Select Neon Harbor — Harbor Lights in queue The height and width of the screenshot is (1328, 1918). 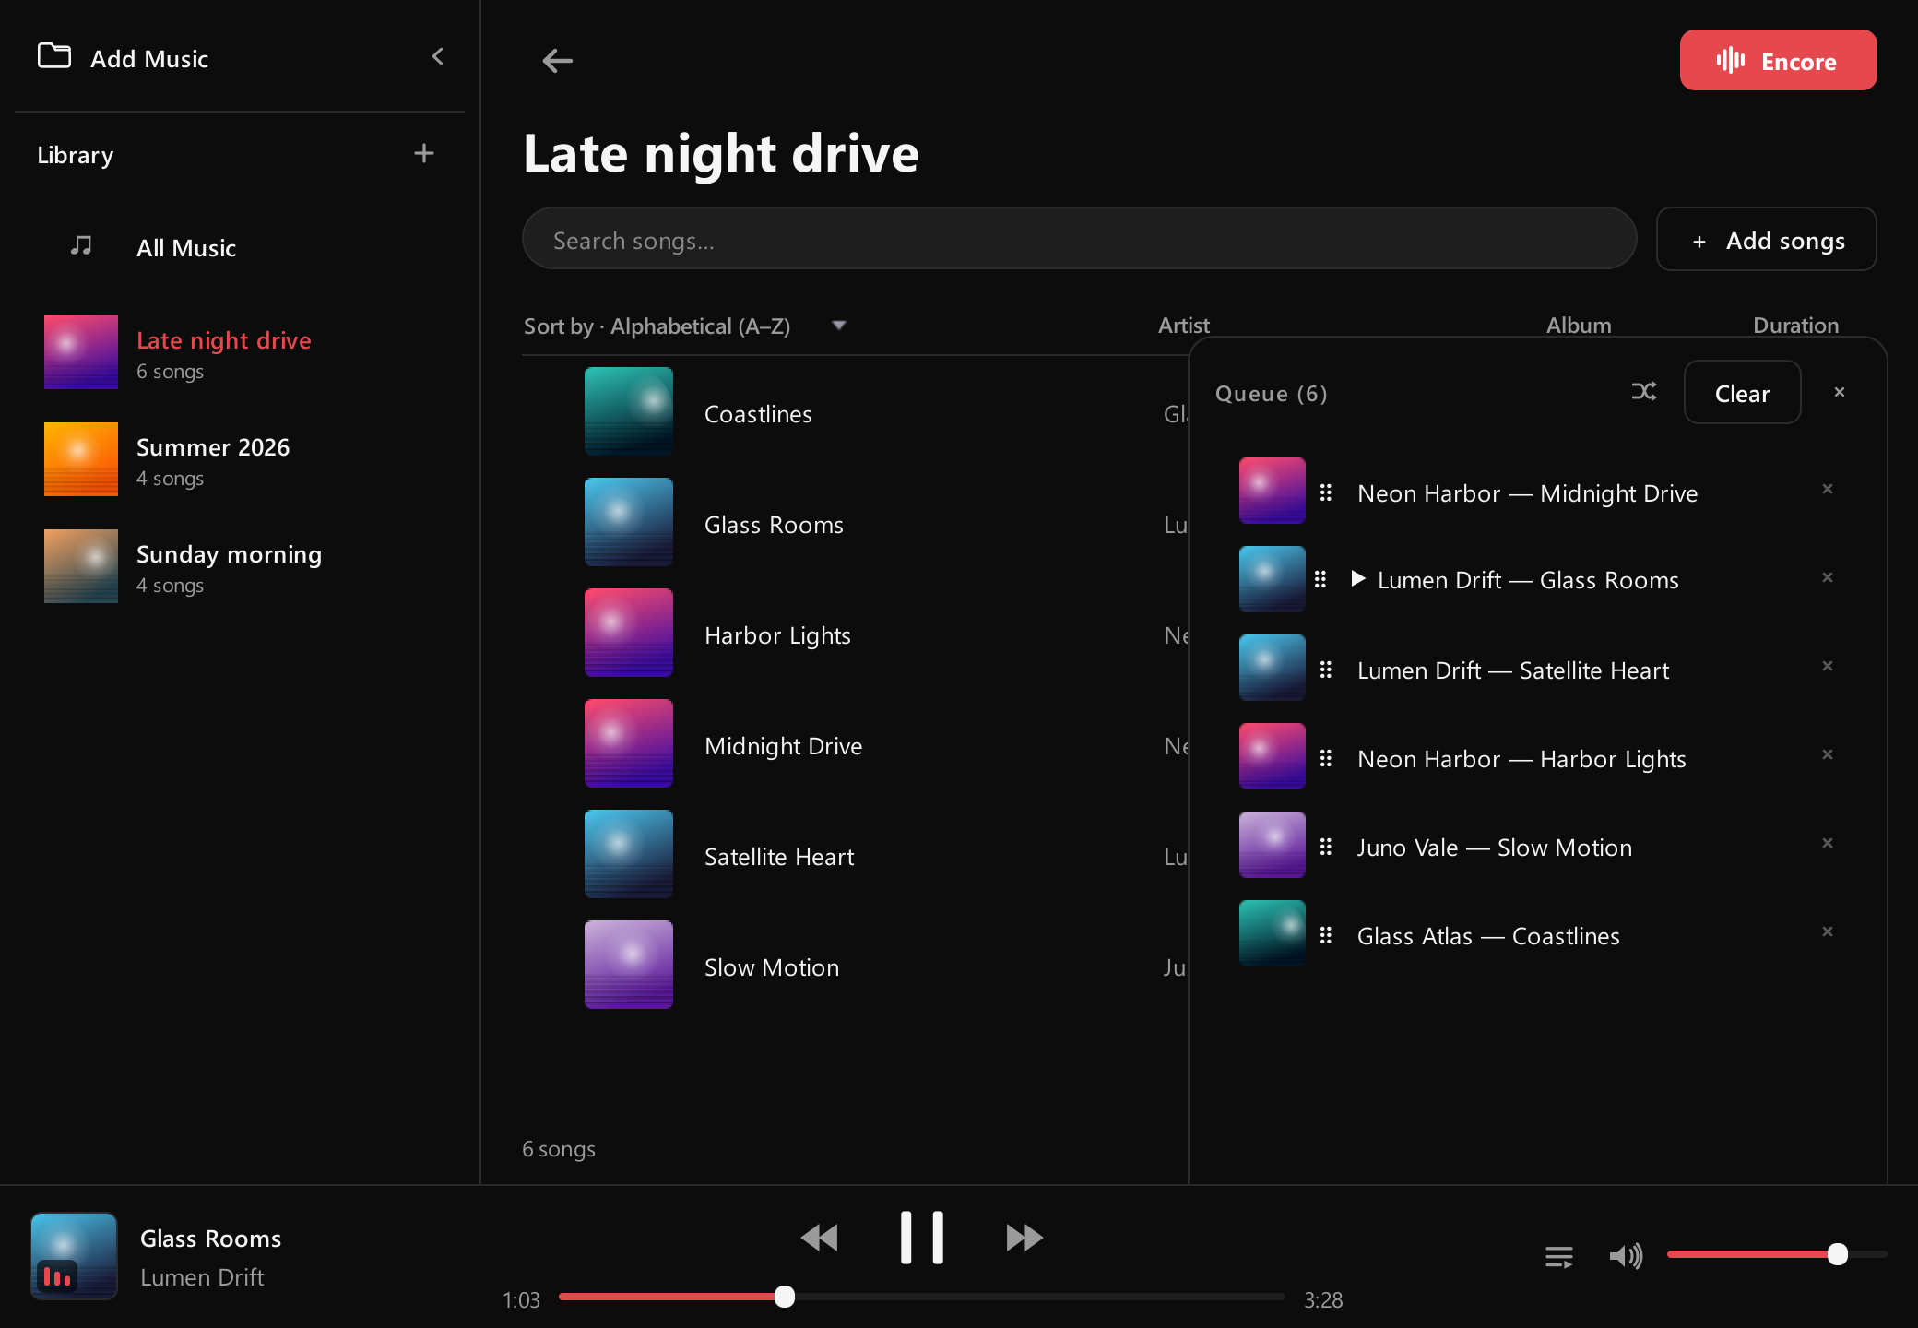coord(1521,758)
